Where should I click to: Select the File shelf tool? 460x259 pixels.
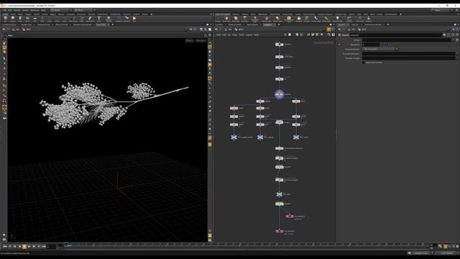(134, 19)
